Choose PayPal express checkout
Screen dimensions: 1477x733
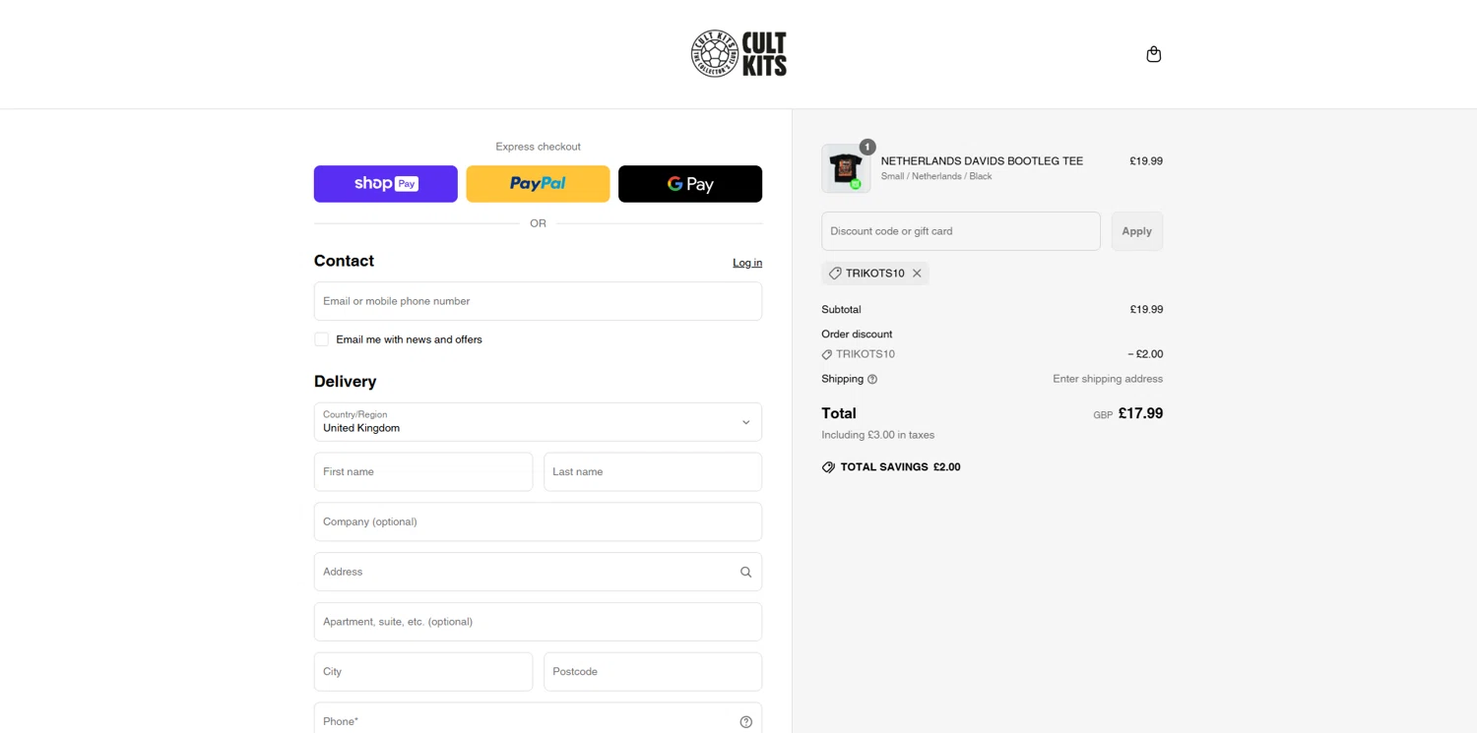(x=538, y=184)
